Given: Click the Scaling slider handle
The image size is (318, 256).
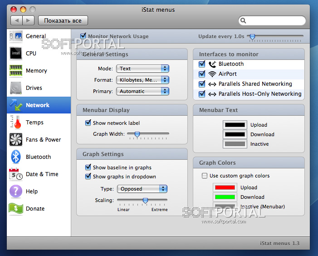Looking at the screenshot, I should point(145,201).
